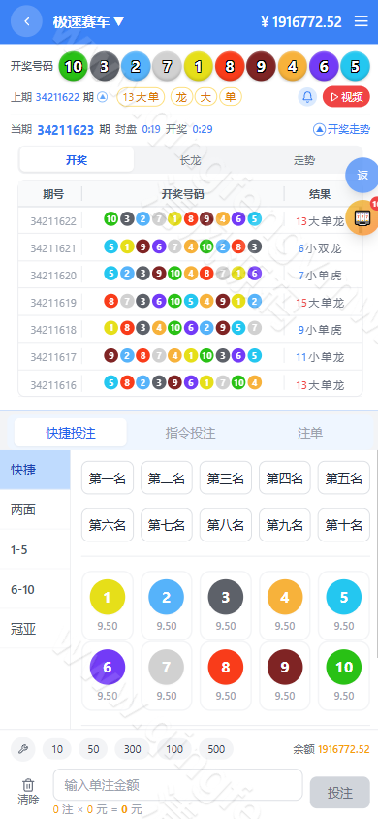This screenshot has height=819, width=378.
Task: Click the 13大单 result tag
Action: click(x=141, y=97)
